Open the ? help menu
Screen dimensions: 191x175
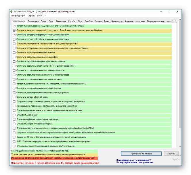(x=45, y=16)
